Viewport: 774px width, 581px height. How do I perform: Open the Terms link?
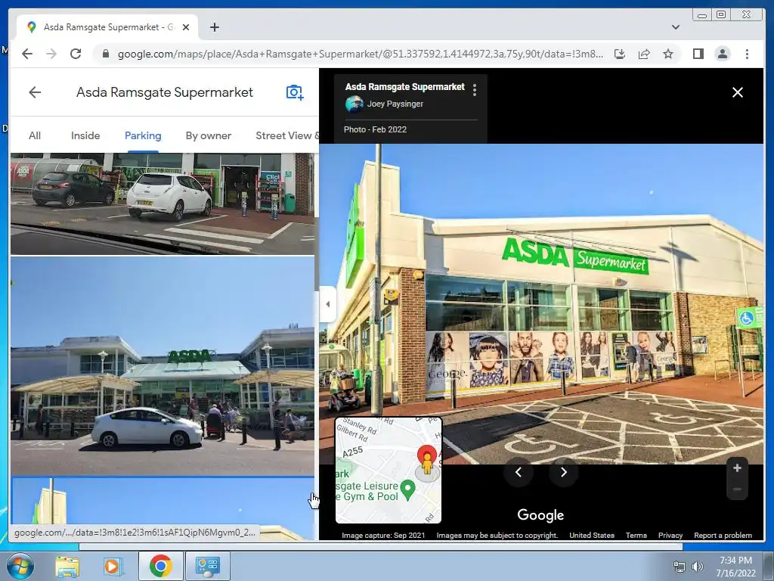pos(636,535)
